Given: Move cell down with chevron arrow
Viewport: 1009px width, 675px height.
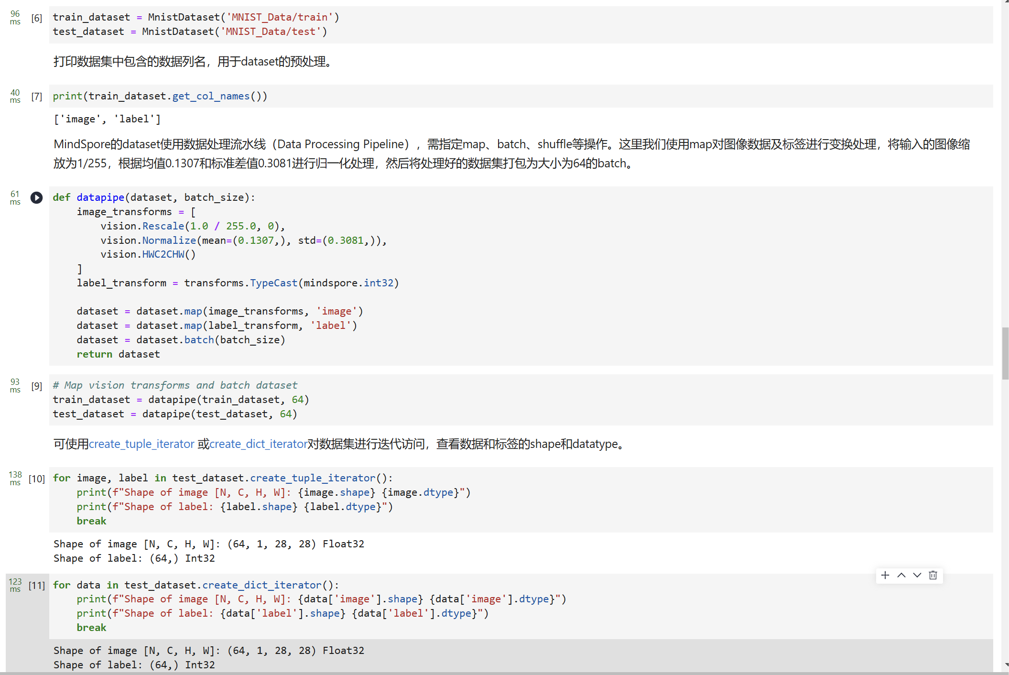Looking at the screenshot, I should [x=917, y=575].
